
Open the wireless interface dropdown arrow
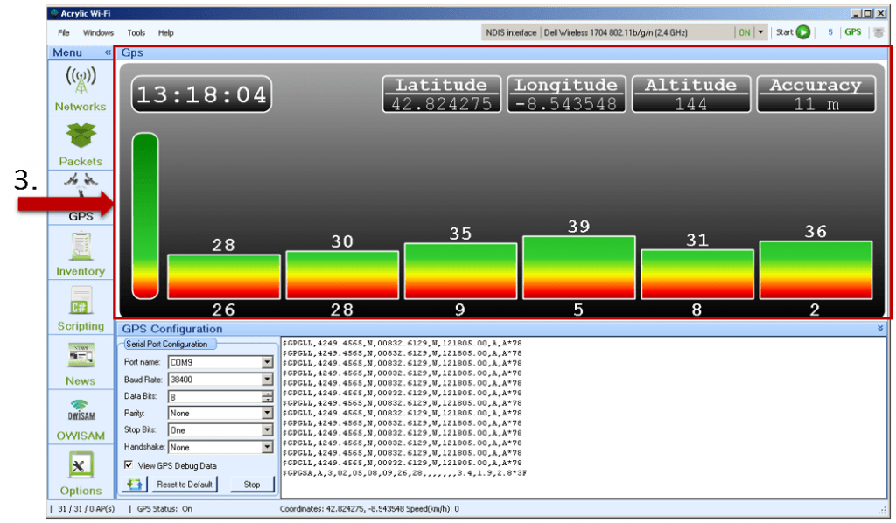[x=760, y=32]
